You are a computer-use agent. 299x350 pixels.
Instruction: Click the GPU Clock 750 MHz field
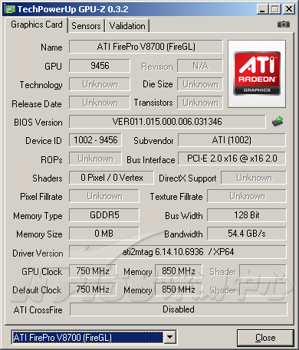93,271
